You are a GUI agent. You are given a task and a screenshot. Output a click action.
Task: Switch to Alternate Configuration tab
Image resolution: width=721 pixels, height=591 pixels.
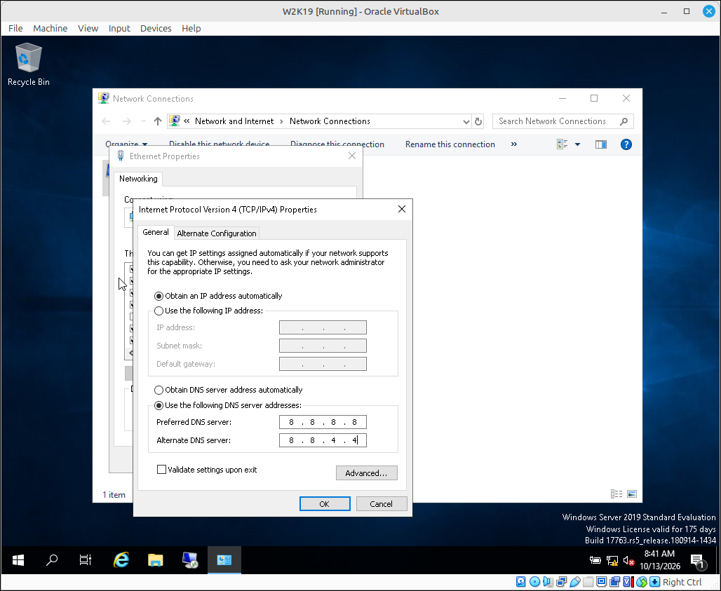click(x=217, y=233)
